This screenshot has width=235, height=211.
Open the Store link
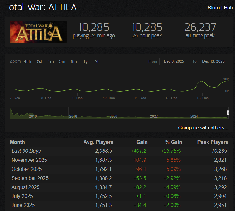pyautogui.click(x=214, y=8)
